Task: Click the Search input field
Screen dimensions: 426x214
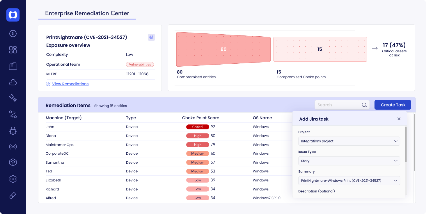Action: (x=338, y=105)
